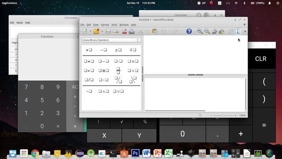Open the View menu in LibreOffice Math
The height and width of the screenshot is (159, 282).
tap(96, 25)
